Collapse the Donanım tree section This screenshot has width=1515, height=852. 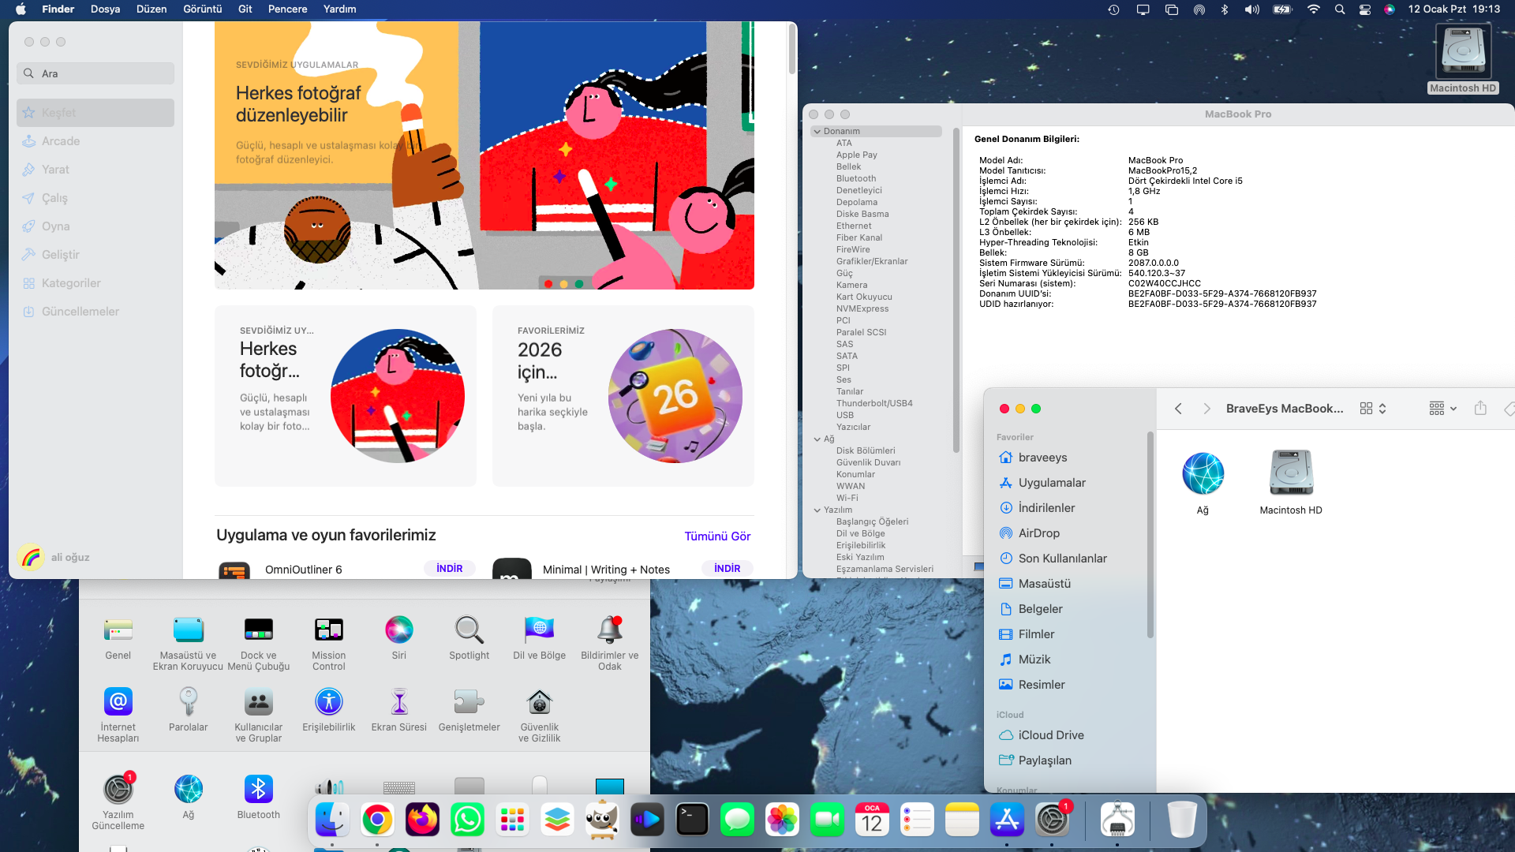tap(817, 132)
